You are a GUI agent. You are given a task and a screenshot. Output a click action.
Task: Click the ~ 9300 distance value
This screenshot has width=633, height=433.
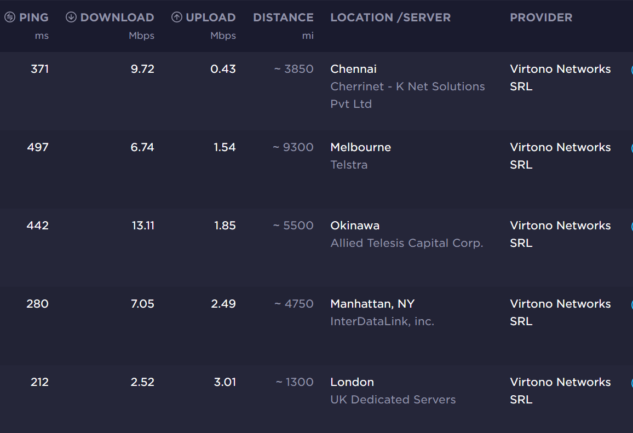click(293, 147)
